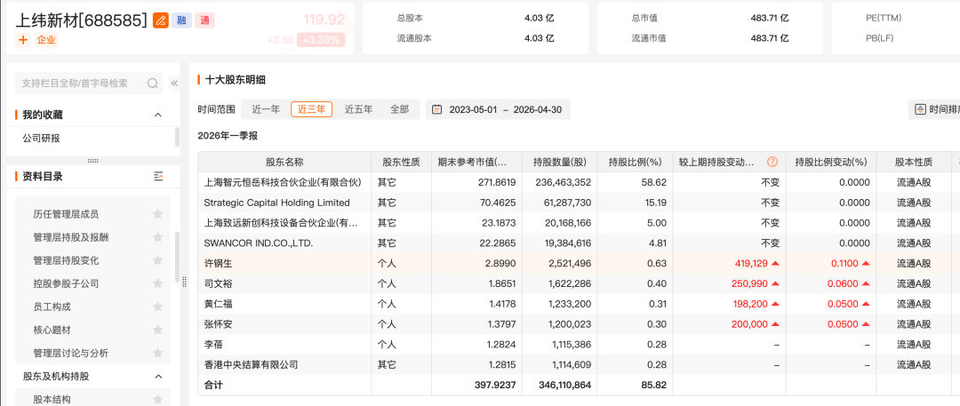The image size is (960, 406).
Task: Toggle favorite star for 管理层持股及报酬
Action: 157,237
